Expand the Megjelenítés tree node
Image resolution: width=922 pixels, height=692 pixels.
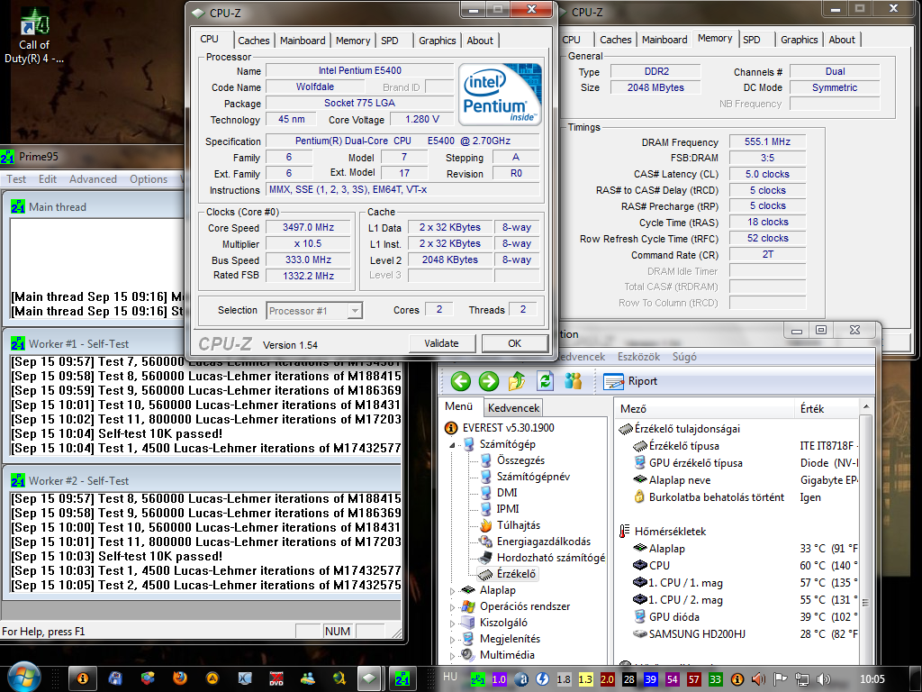pyautogui.click(x=452, y=639)
